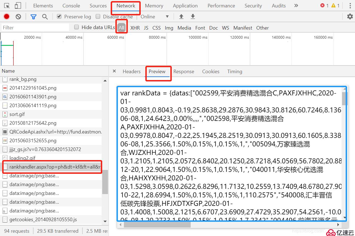
Task: Filter requests by CSS
Action: point(157,28)
